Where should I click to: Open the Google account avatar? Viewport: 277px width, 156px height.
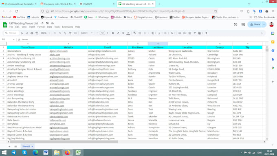(272, 24)
